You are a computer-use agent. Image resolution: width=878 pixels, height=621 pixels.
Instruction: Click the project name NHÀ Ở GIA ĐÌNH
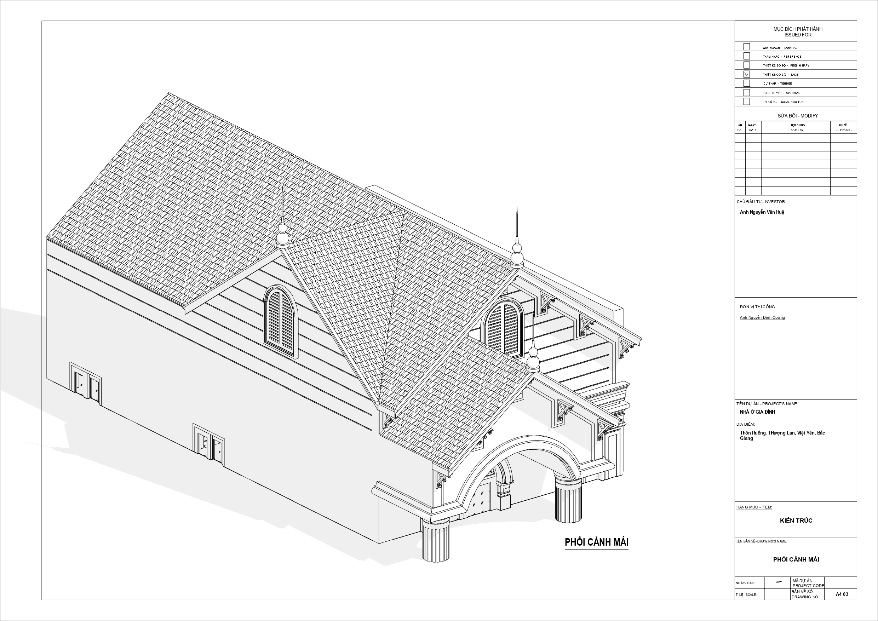point(757,412)
